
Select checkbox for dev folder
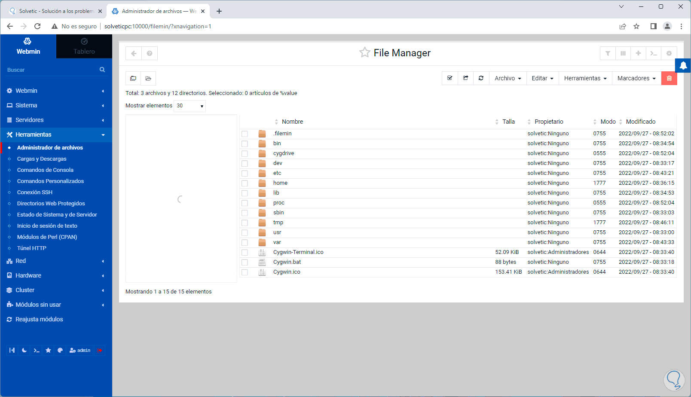(x=245, y=164)
